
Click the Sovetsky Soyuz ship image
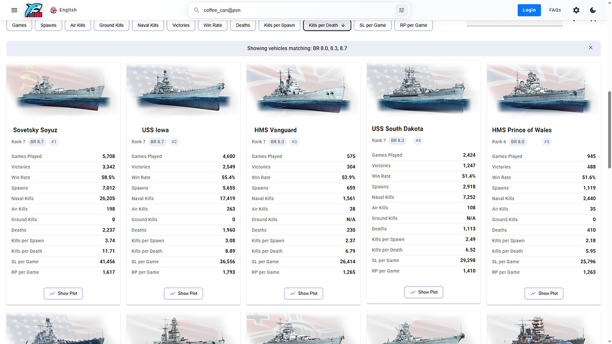pyautogui.click(x=63, y=91)
